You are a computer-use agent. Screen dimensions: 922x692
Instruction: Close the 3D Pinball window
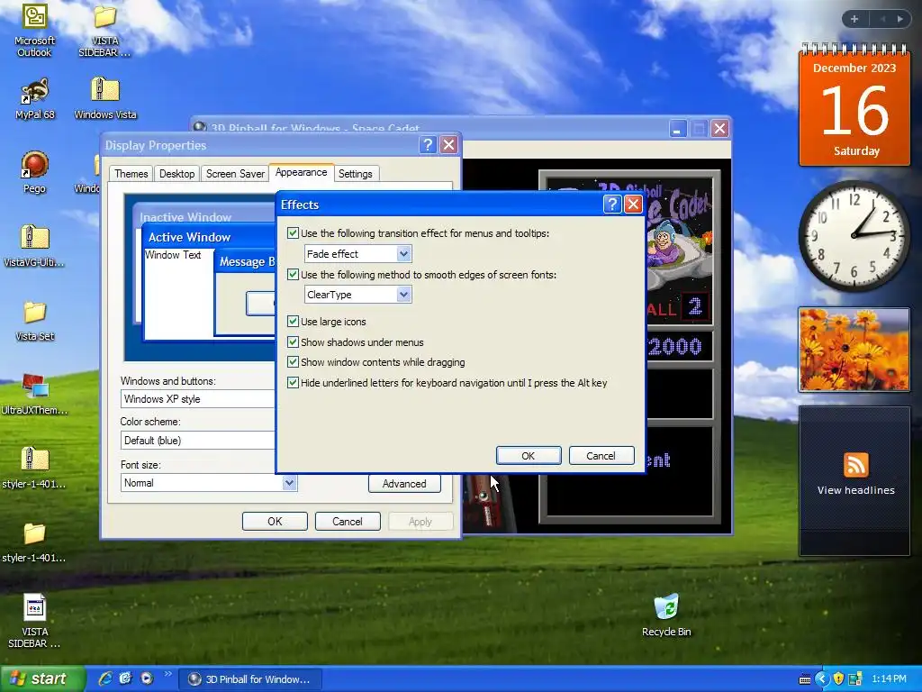(719, 128)
